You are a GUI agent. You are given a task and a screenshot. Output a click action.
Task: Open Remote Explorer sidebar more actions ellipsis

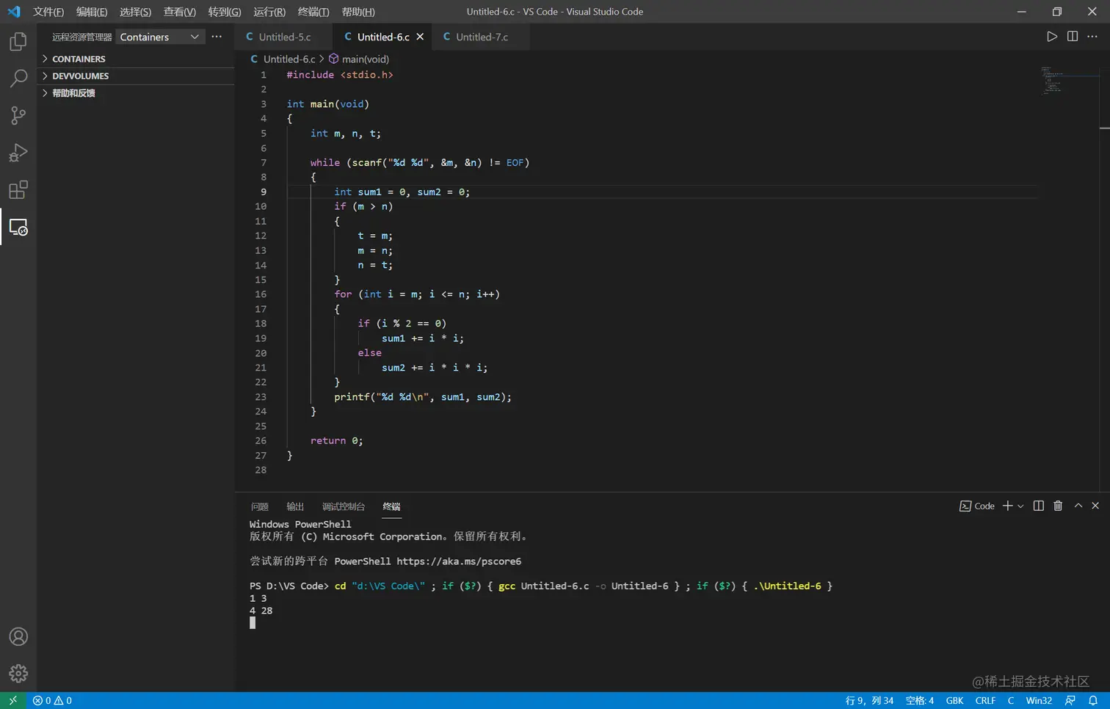217,37
